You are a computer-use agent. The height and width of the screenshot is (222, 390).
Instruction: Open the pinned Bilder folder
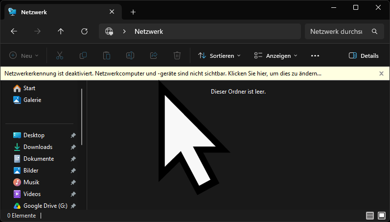(26, 171)
